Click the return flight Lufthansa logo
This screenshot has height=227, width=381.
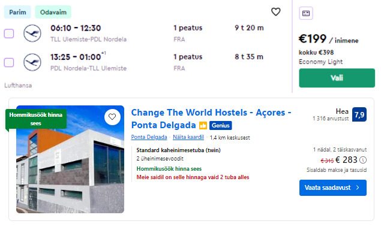pos(32,62)
